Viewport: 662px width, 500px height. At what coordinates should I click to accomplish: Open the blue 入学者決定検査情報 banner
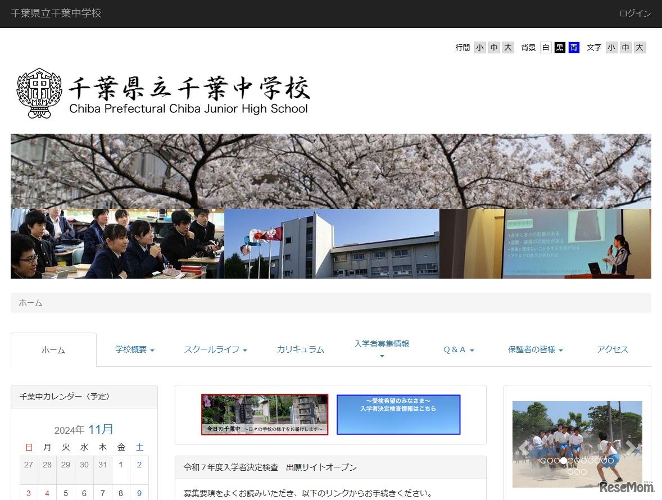[398, 415]
